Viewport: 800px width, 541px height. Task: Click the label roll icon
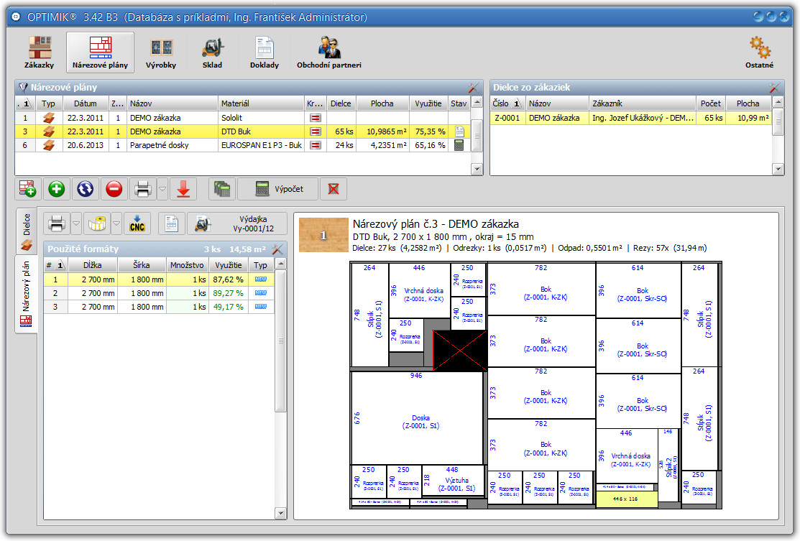pyautogui.click(x=97, y=224)
